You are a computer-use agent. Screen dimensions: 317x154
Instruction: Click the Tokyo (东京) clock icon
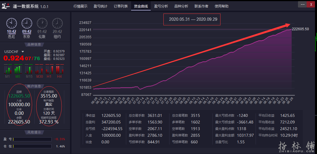click(x=27, y=23)
